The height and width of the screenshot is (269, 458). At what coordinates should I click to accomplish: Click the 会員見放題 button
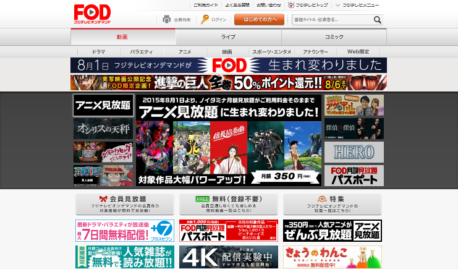tap(125, 204)
